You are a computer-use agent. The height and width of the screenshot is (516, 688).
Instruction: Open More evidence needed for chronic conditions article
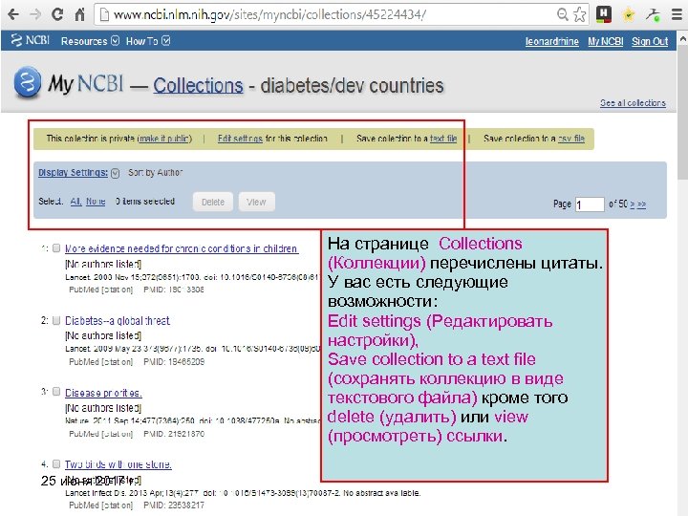pyautogui.click(x=182, y=248)
